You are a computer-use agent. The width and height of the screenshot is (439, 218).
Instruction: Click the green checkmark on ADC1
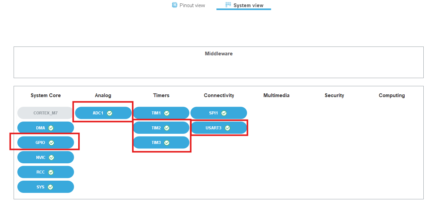pos(110,113)
